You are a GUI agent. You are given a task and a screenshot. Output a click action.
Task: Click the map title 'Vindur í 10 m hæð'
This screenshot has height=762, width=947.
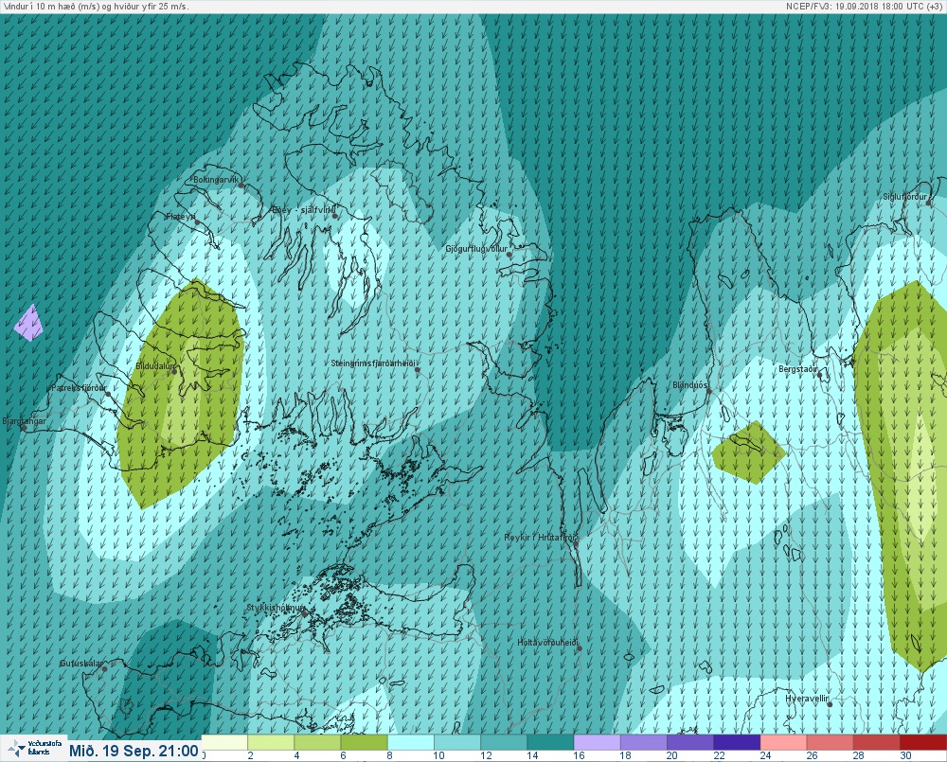(40, 6)
